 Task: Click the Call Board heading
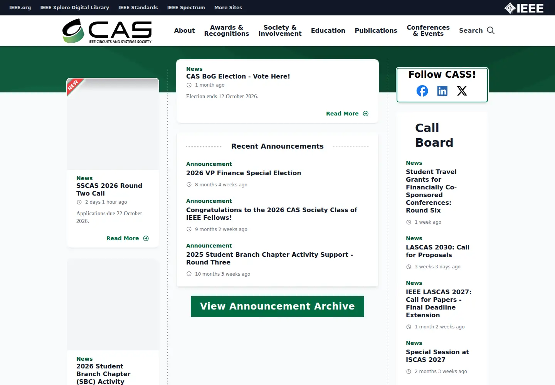tap(434, 135)
